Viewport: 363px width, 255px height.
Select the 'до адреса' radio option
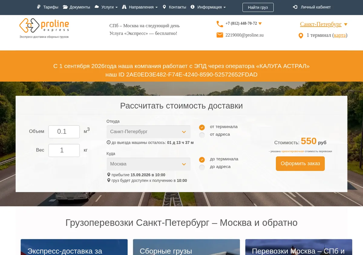tap(202, 167)
